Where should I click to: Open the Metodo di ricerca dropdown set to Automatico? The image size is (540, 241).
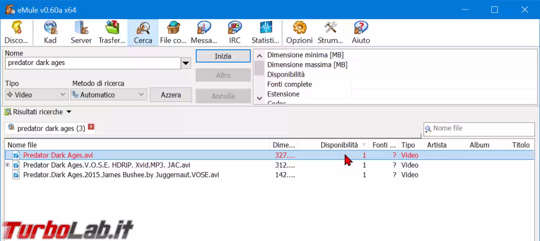click(x=109, y=95)
